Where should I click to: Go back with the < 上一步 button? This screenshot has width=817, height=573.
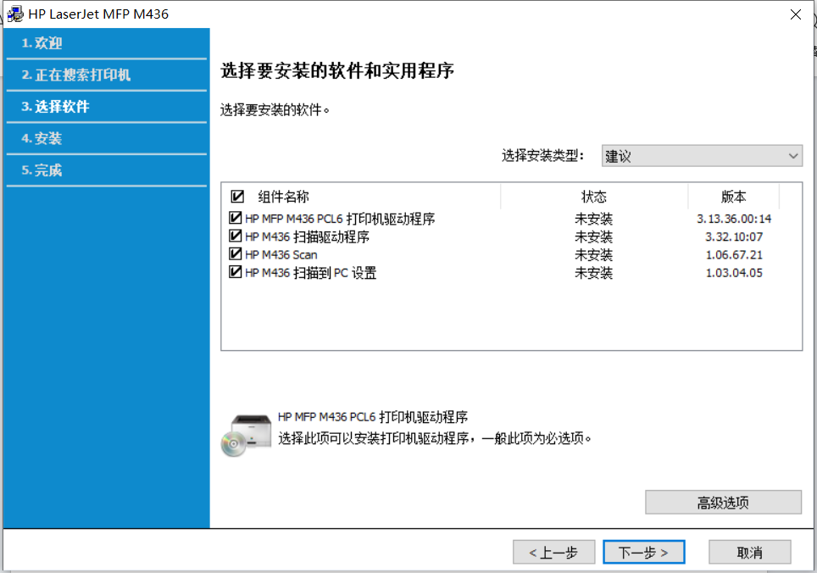click(x=553, y=553)
